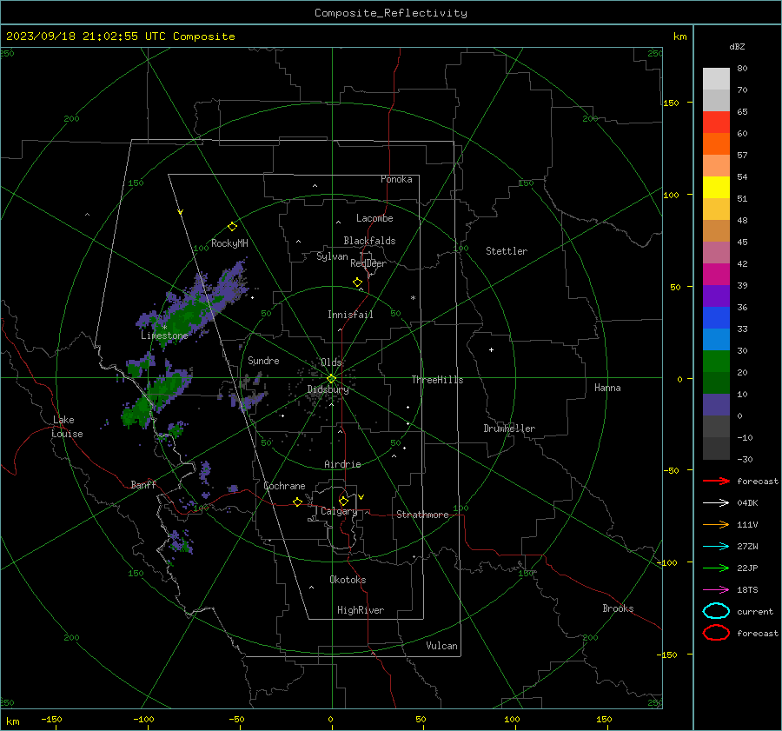
Task: Select the Drumheller label
Action: click(509, 429)
